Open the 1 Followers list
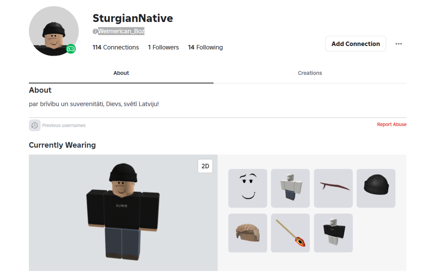The height and width of the screenshot is (273, 425). 163,47
